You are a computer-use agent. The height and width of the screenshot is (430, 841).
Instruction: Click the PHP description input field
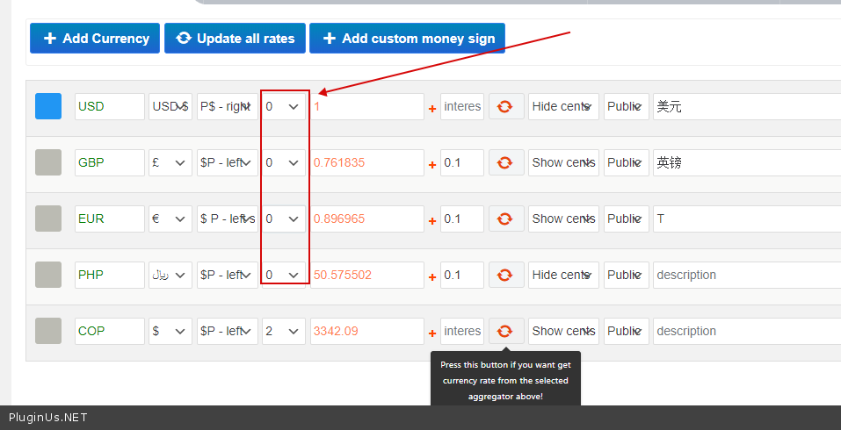tap(745, 276)
